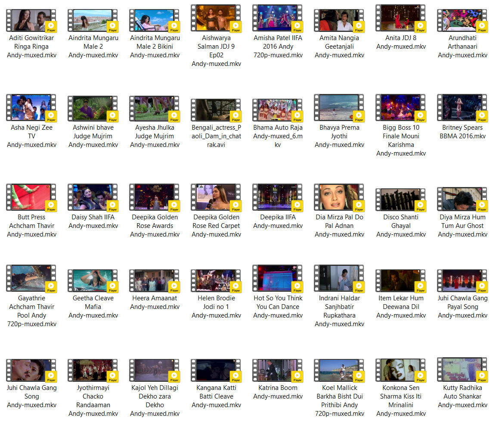496x427 pixels.
Task: Select the Hot So You Think You Can Dance thumbnail
Action: click(278, 278)
